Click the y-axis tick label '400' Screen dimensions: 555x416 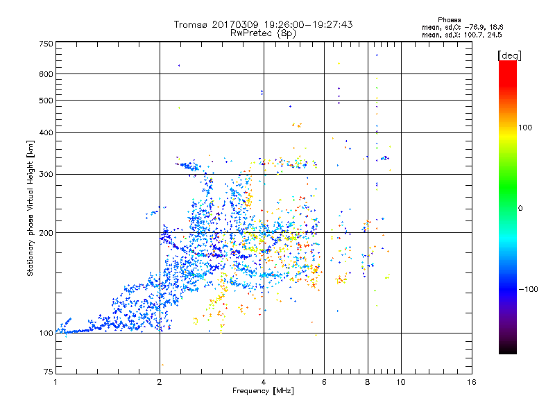tap(46, 132)
